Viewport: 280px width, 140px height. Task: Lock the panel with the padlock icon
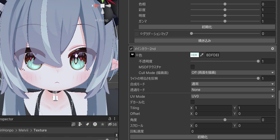pos(110,119)
